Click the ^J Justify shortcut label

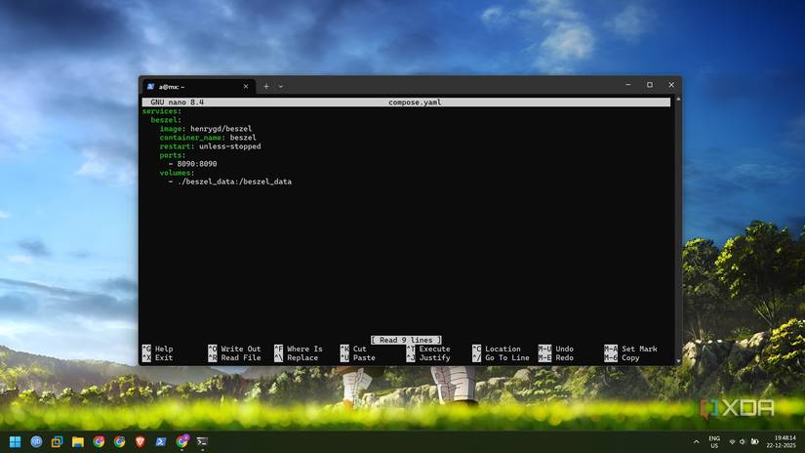click(x=428, y=357)
